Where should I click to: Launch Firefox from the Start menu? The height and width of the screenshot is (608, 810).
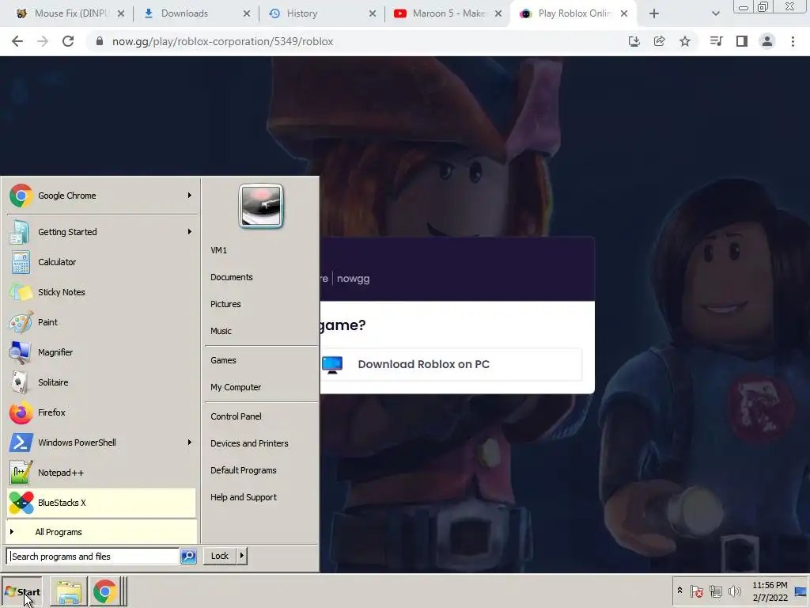pyautogui.click(x=101, y=412)
